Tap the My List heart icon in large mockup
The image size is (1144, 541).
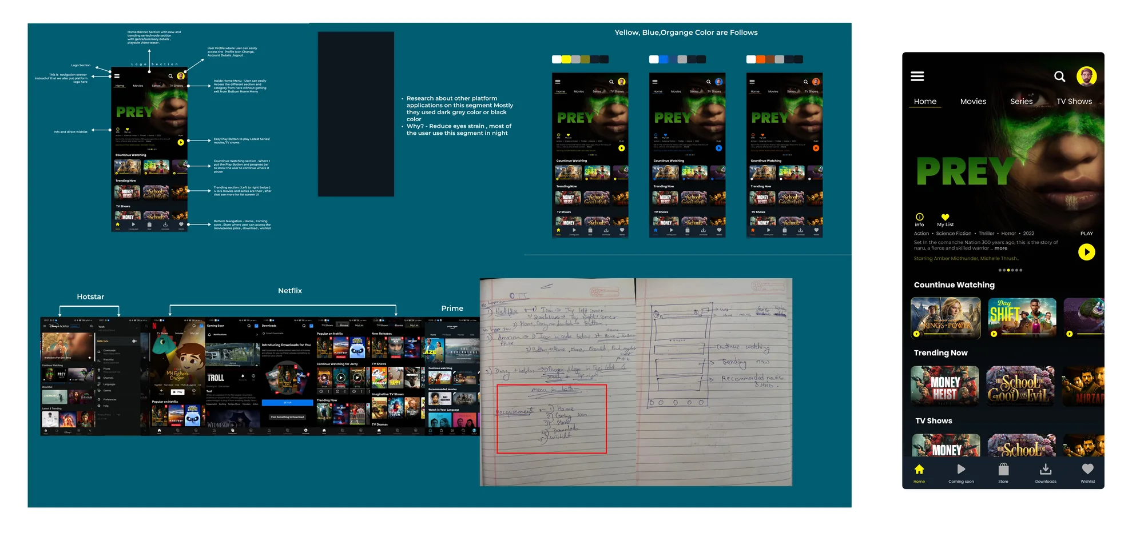[x=945, y=217]
